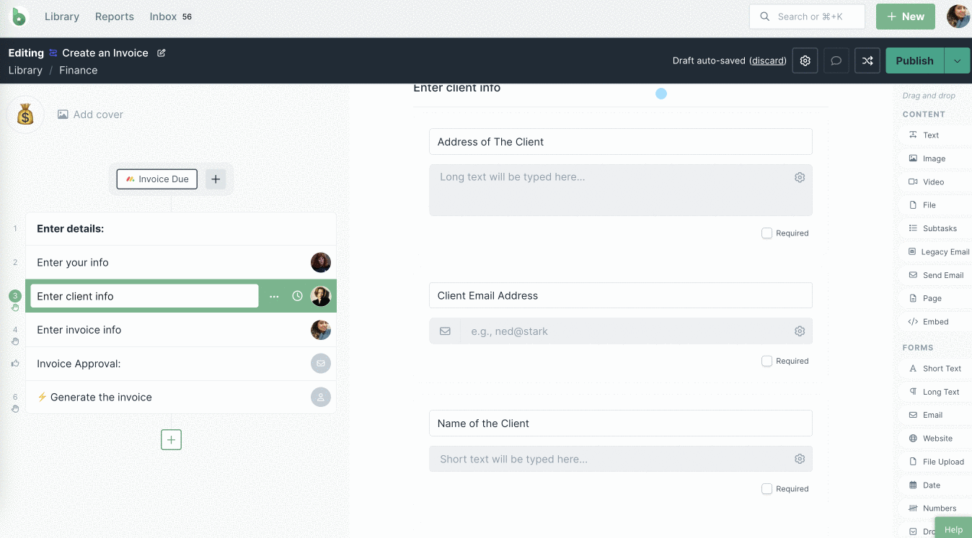Click the Publish button
This screenshot has height=538, width=972.
point(914,60)
